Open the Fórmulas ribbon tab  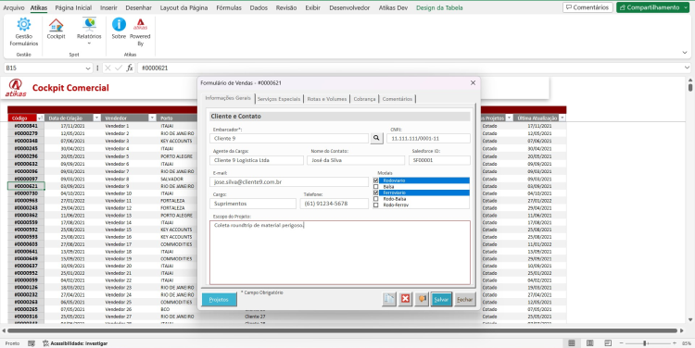coord(229,7)
